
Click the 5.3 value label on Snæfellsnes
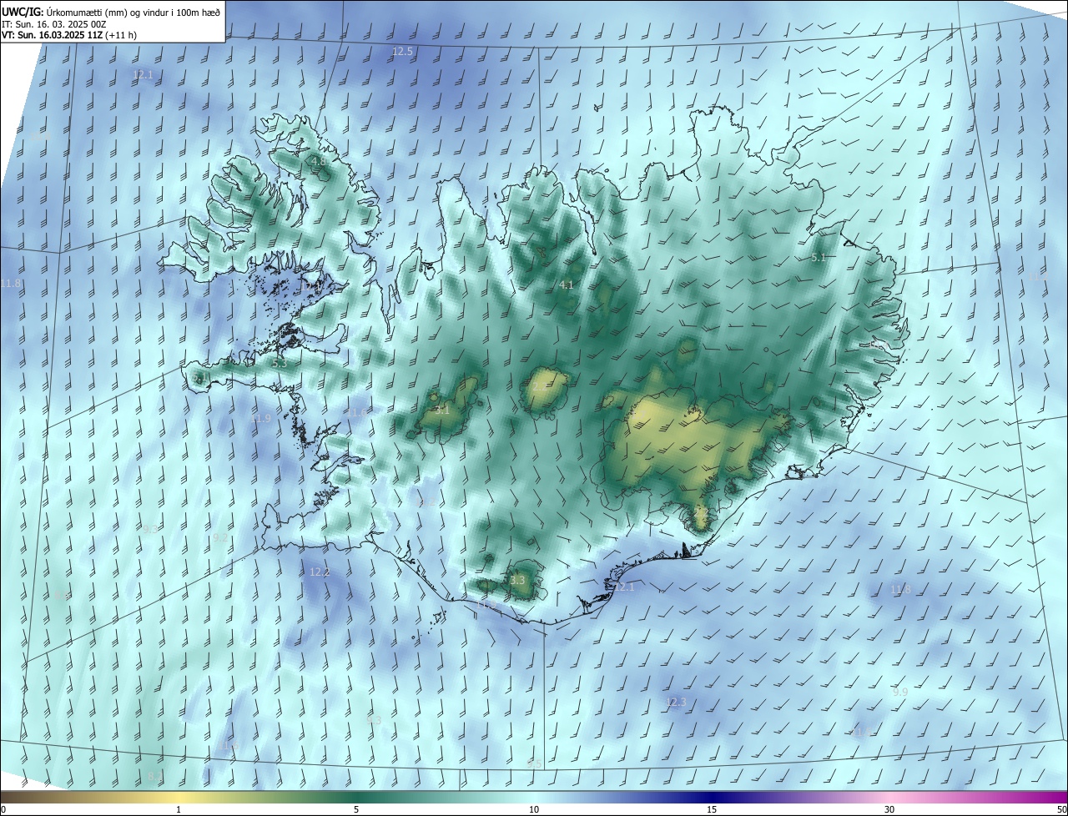click(x=280, y=364)
